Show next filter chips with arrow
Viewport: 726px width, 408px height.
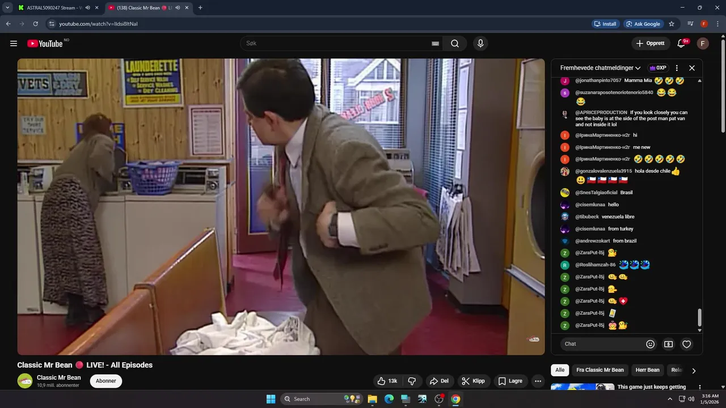(693, 371)
